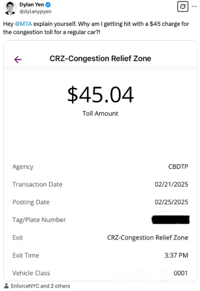Open the attached toll screenshot image

point(100,161)
